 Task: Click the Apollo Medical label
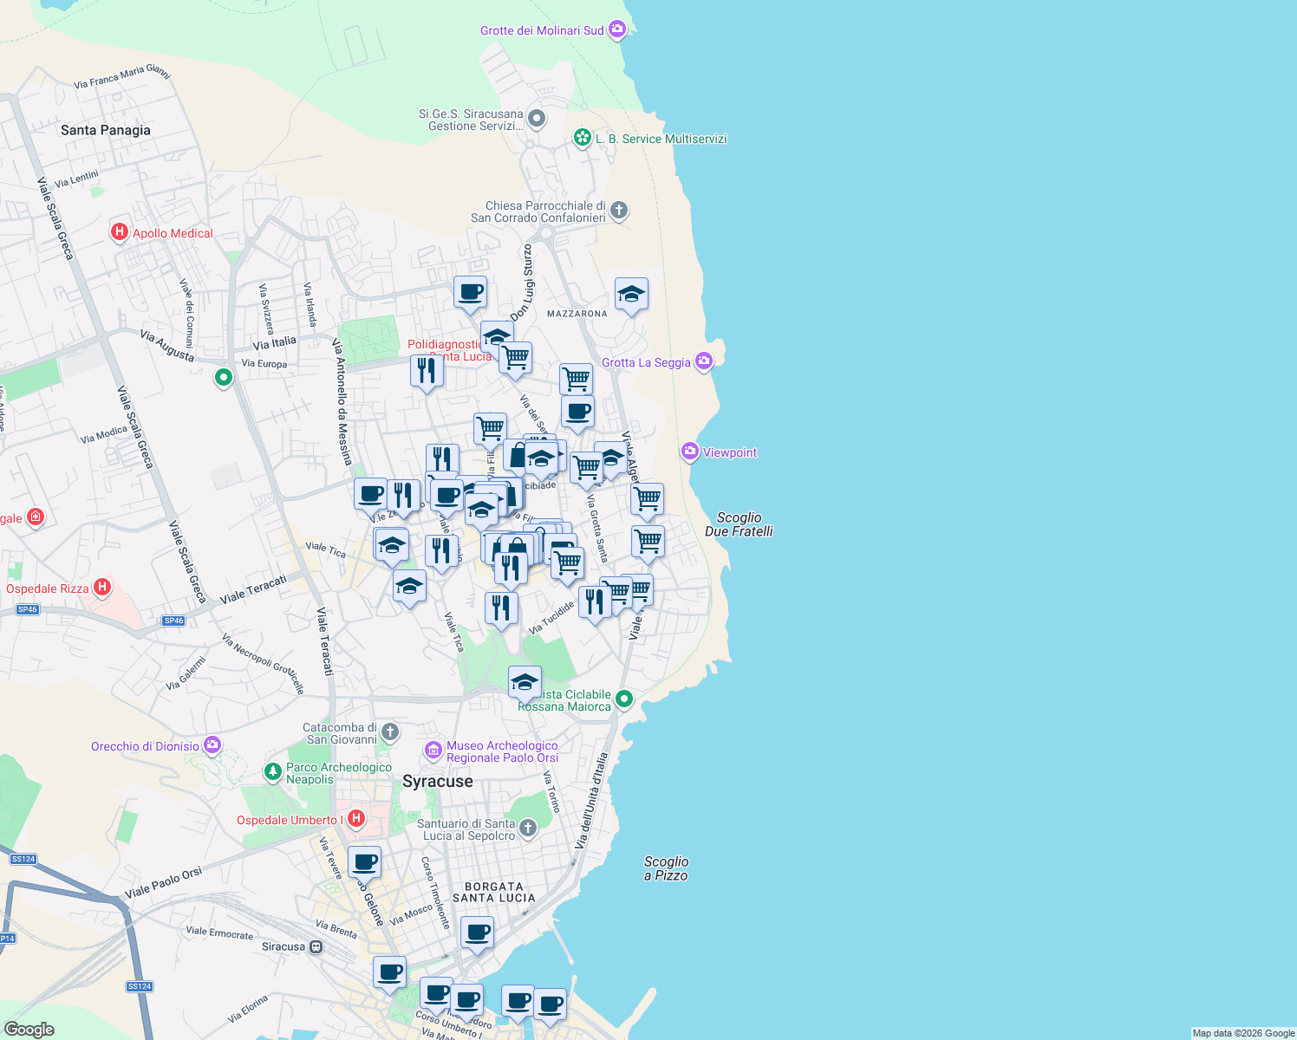click(x=173, y=233)
